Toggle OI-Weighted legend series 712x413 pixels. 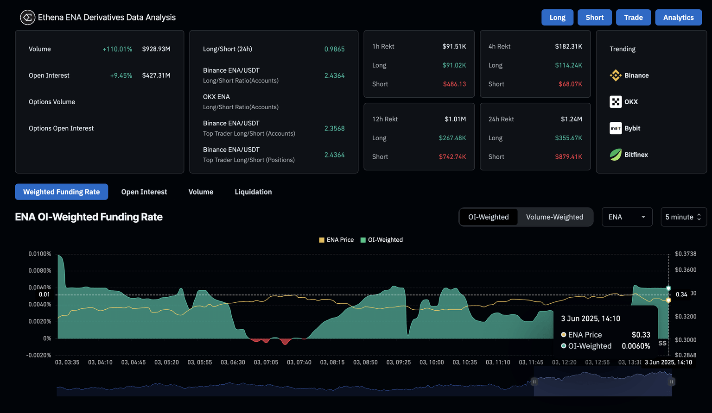click(381, 240)
